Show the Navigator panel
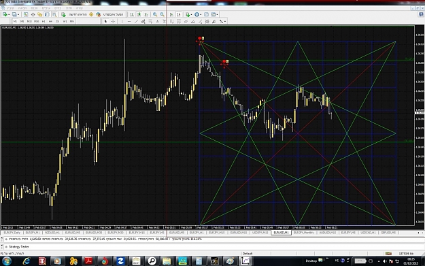 coord(40,14)
